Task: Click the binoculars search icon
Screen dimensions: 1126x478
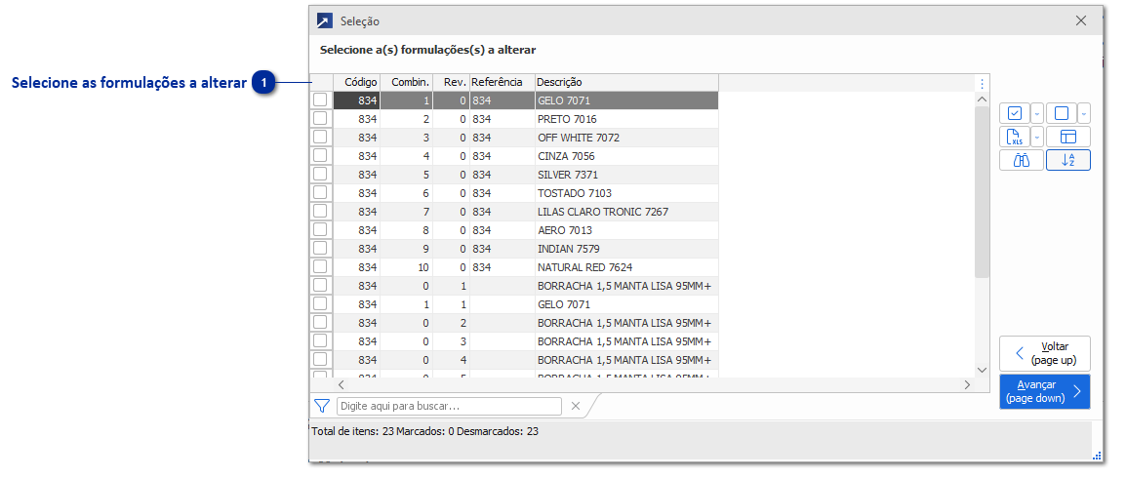Action: click(x=1022, y=161)
